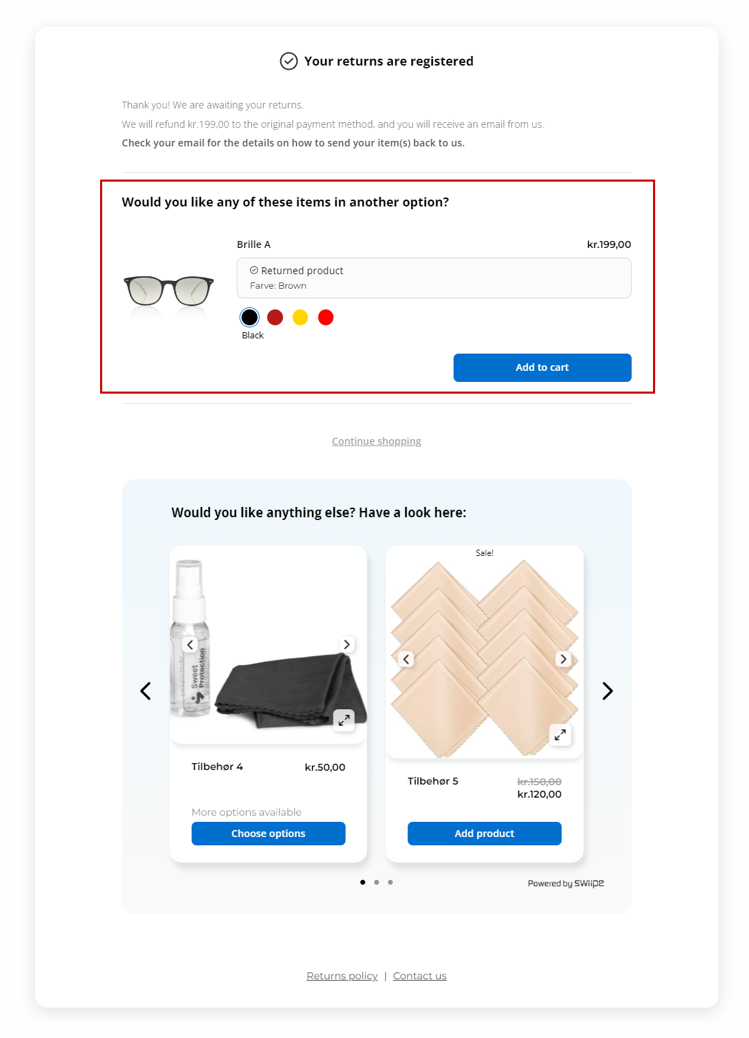Show previous image of Tilbehør 5
Screen dimensions: 749x1038
pos(407,659)
